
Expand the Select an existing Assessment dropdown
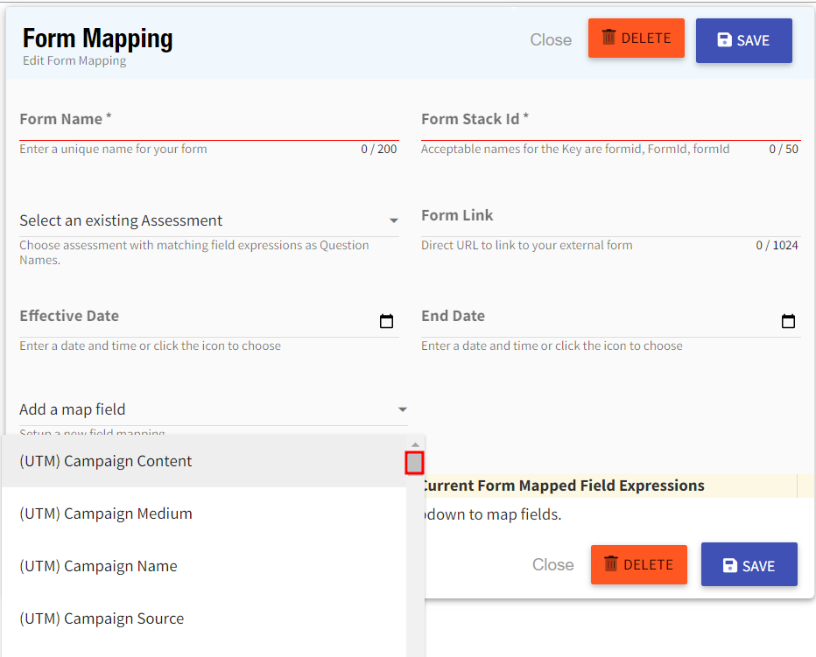[x=393, y=220]
